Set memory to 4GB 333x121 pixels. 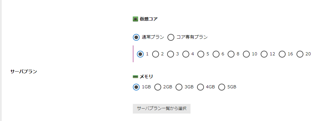coord(200,87)
